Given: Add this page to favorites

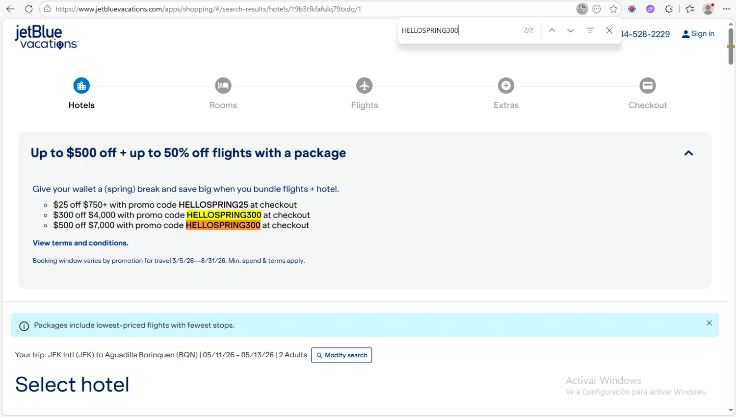Looking at the screenshot, I should [x=613, y=9].
